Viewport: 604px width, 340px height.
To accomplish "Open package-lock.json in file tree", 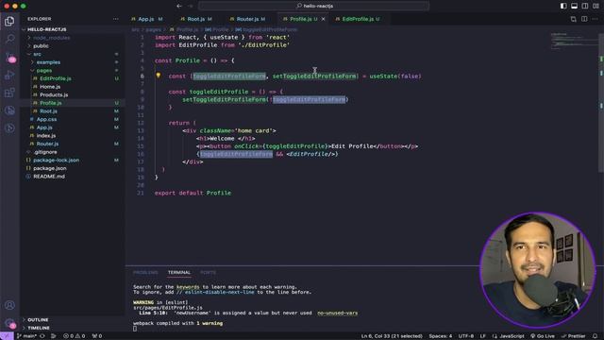I will tap(72, 160).
